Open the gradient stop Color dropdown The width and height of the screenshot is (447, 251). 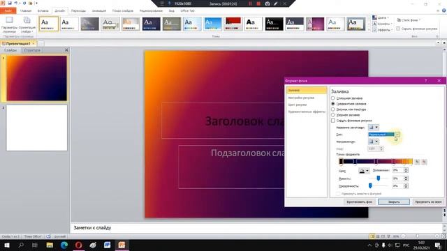(364, 171)
